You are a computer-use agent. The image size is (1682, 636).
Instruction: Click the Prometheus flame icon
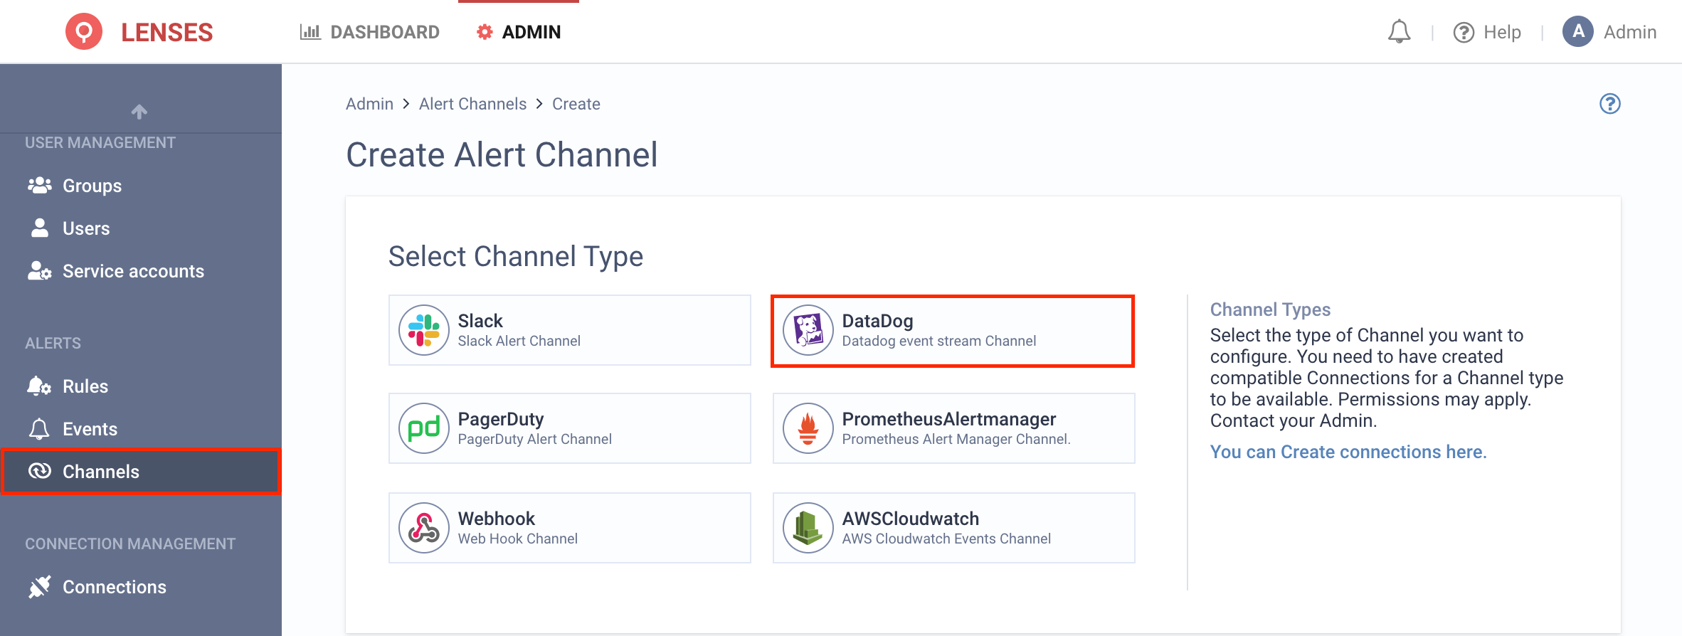[808, 428]
